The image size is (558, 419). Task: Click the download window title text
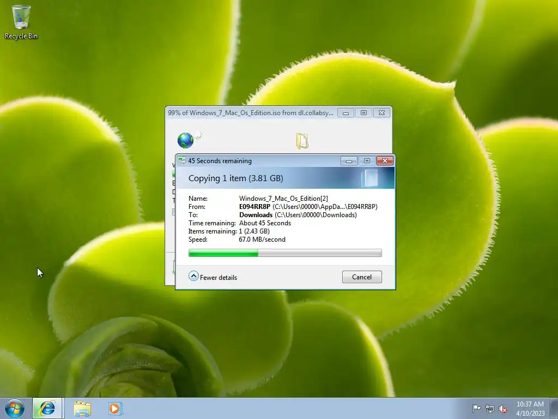pos(251,113)
